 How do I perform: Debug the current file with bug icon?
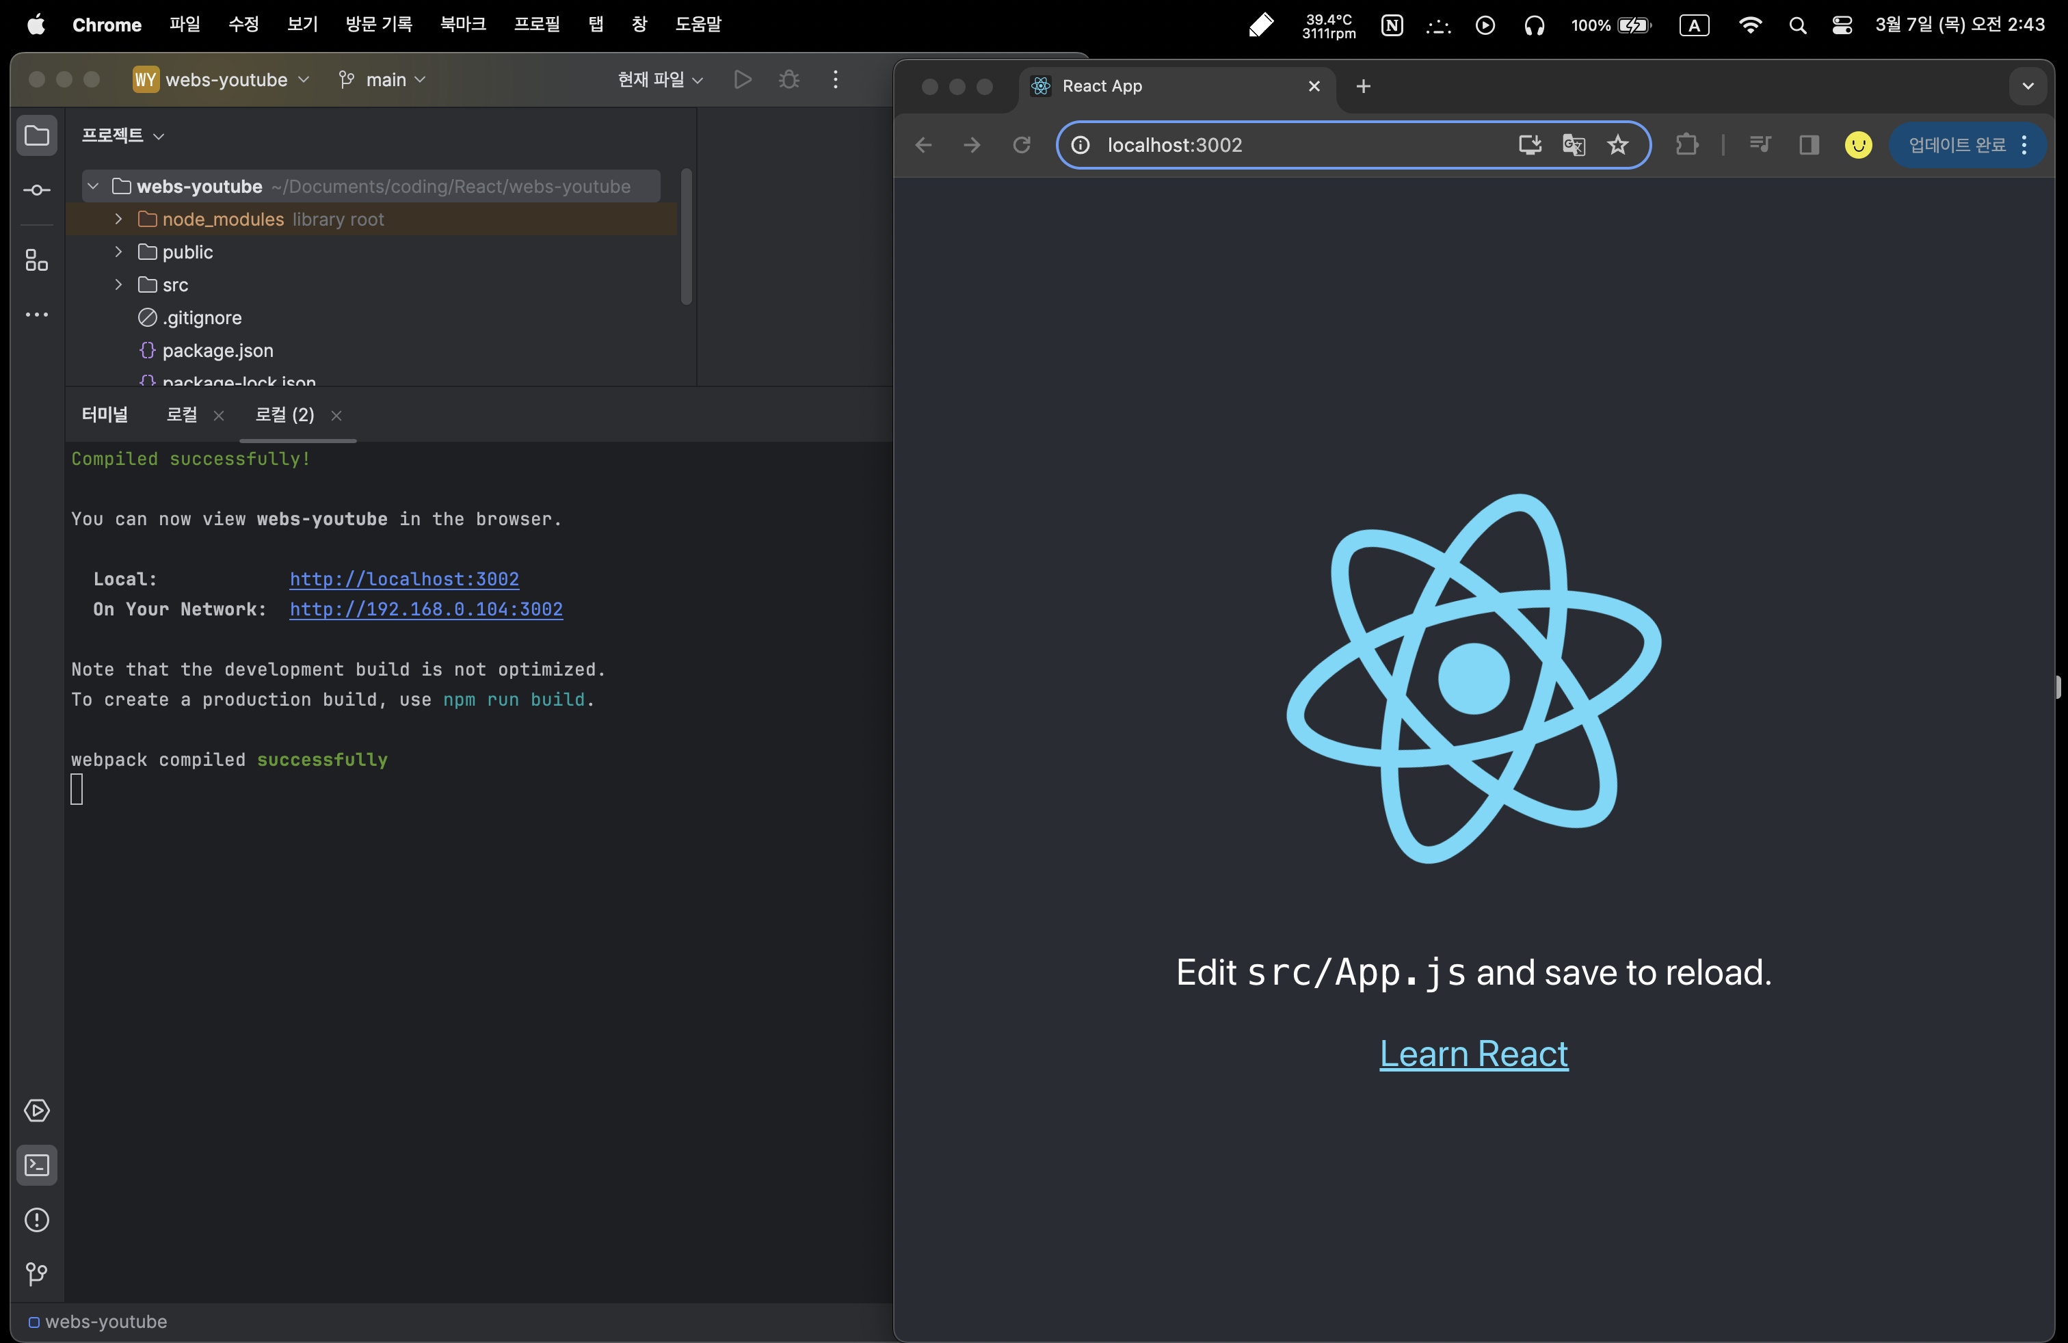coord(789,80)
